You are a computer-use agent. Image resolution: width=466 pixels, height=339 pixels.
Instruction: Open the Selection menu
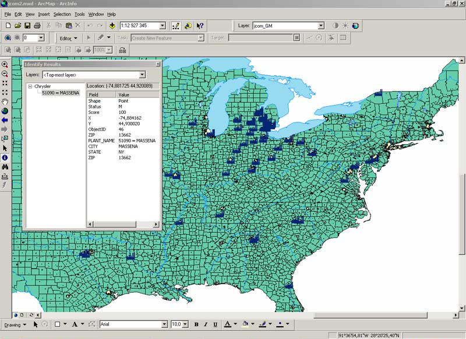(x=62, y=14)
